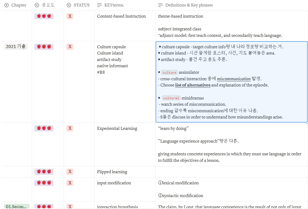Click the adjunct model definition line

[x=220, y=35]
